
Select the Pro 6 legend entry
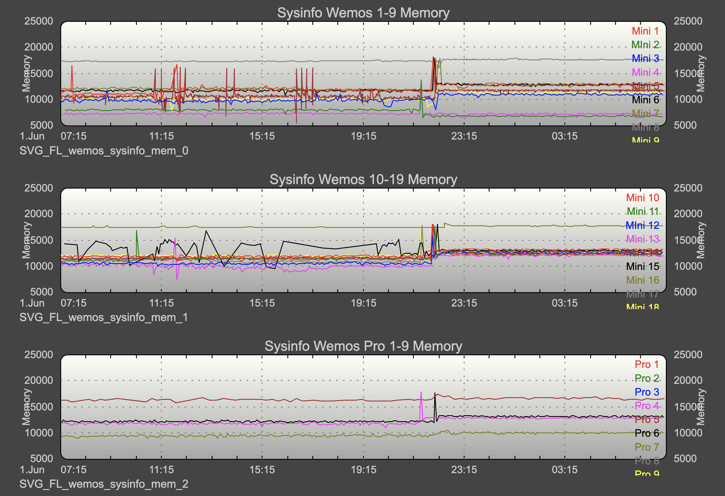[x=646, y=433]
